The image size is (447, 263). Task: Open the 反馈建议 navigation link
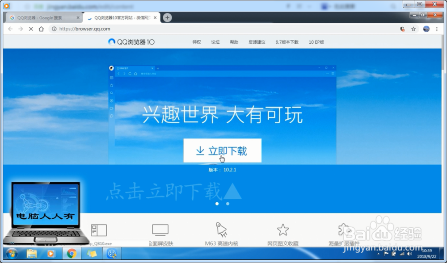tap(257, 42)
